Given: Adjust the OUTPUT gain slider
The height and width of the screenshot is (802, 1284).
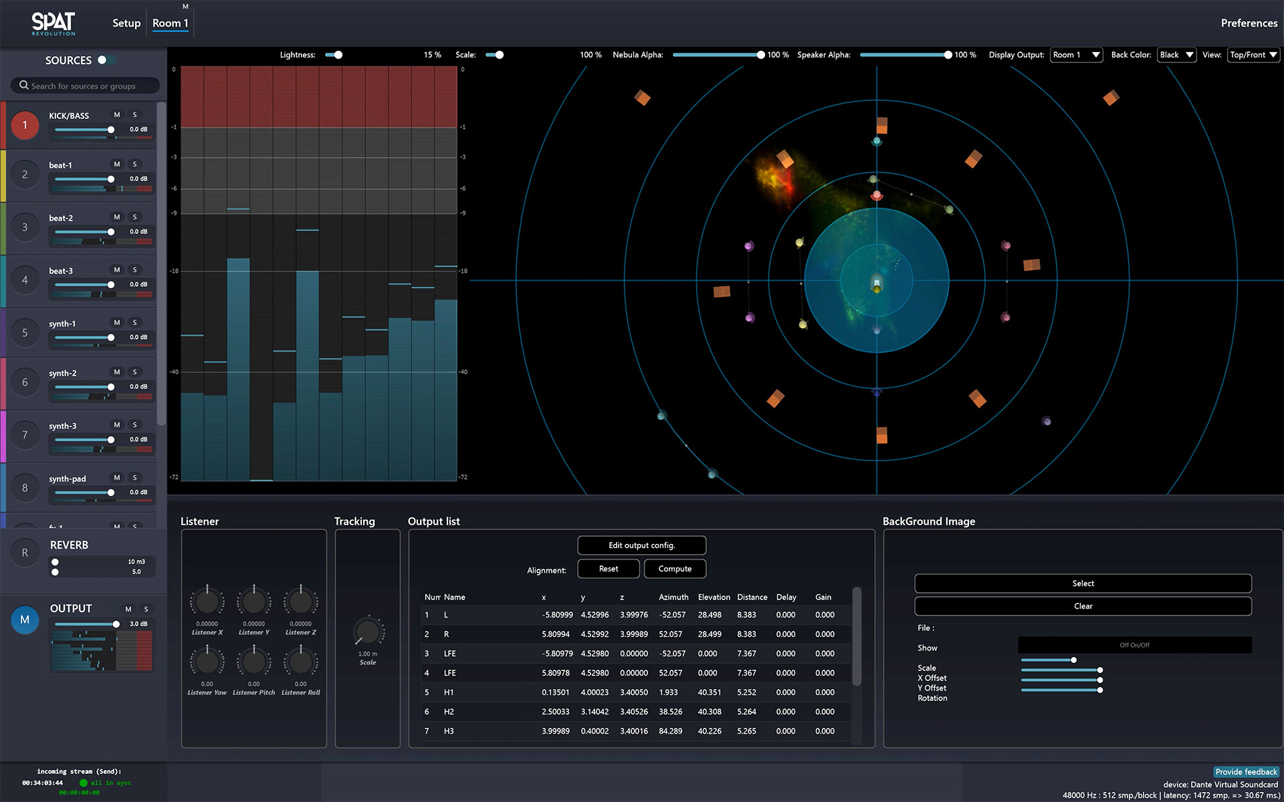Looking at the screenshot, I should click(86, 624).
